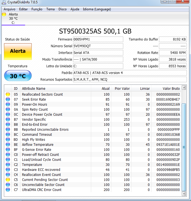Screen dimensions: 191x201
Task: Click blue status icon for UltraDMA CRC Error Count
Action: 8,190
